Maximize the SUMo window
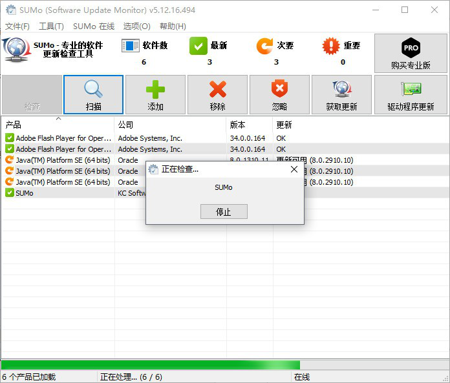 click(405, 10)
